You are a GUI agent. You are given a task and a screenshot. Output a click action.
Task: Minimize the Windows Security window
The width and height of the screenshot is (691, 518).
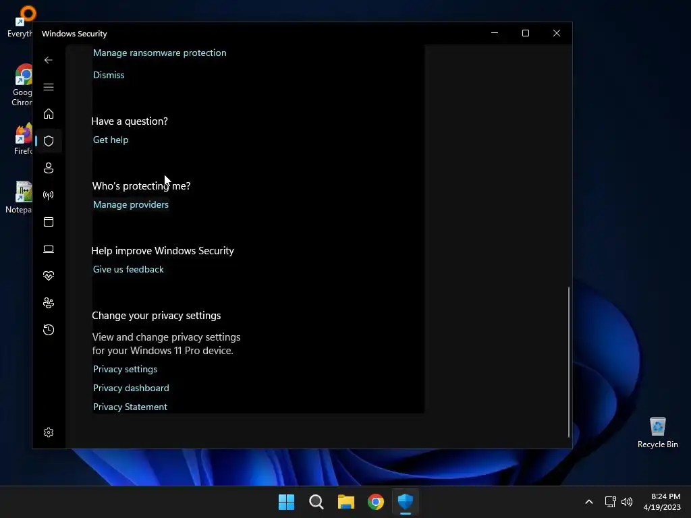pyautogui.click(x=495, y=33)
